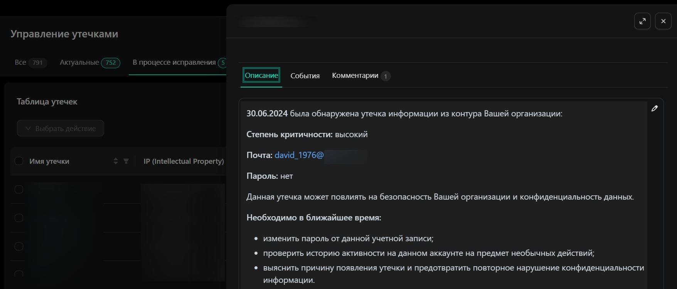Expand the detail panel to fullscreen
Image resolution: width=677 pixels, height=289 pixels.
642,21
